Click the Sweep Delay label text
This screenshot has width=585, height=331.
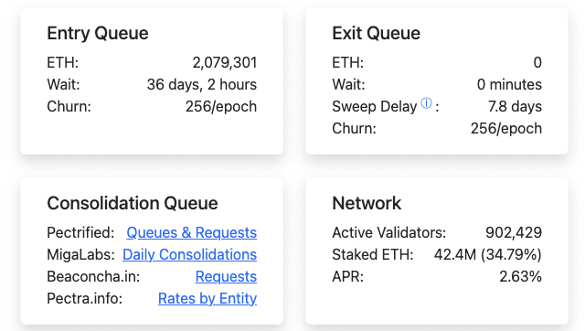[x=374, y=107]
